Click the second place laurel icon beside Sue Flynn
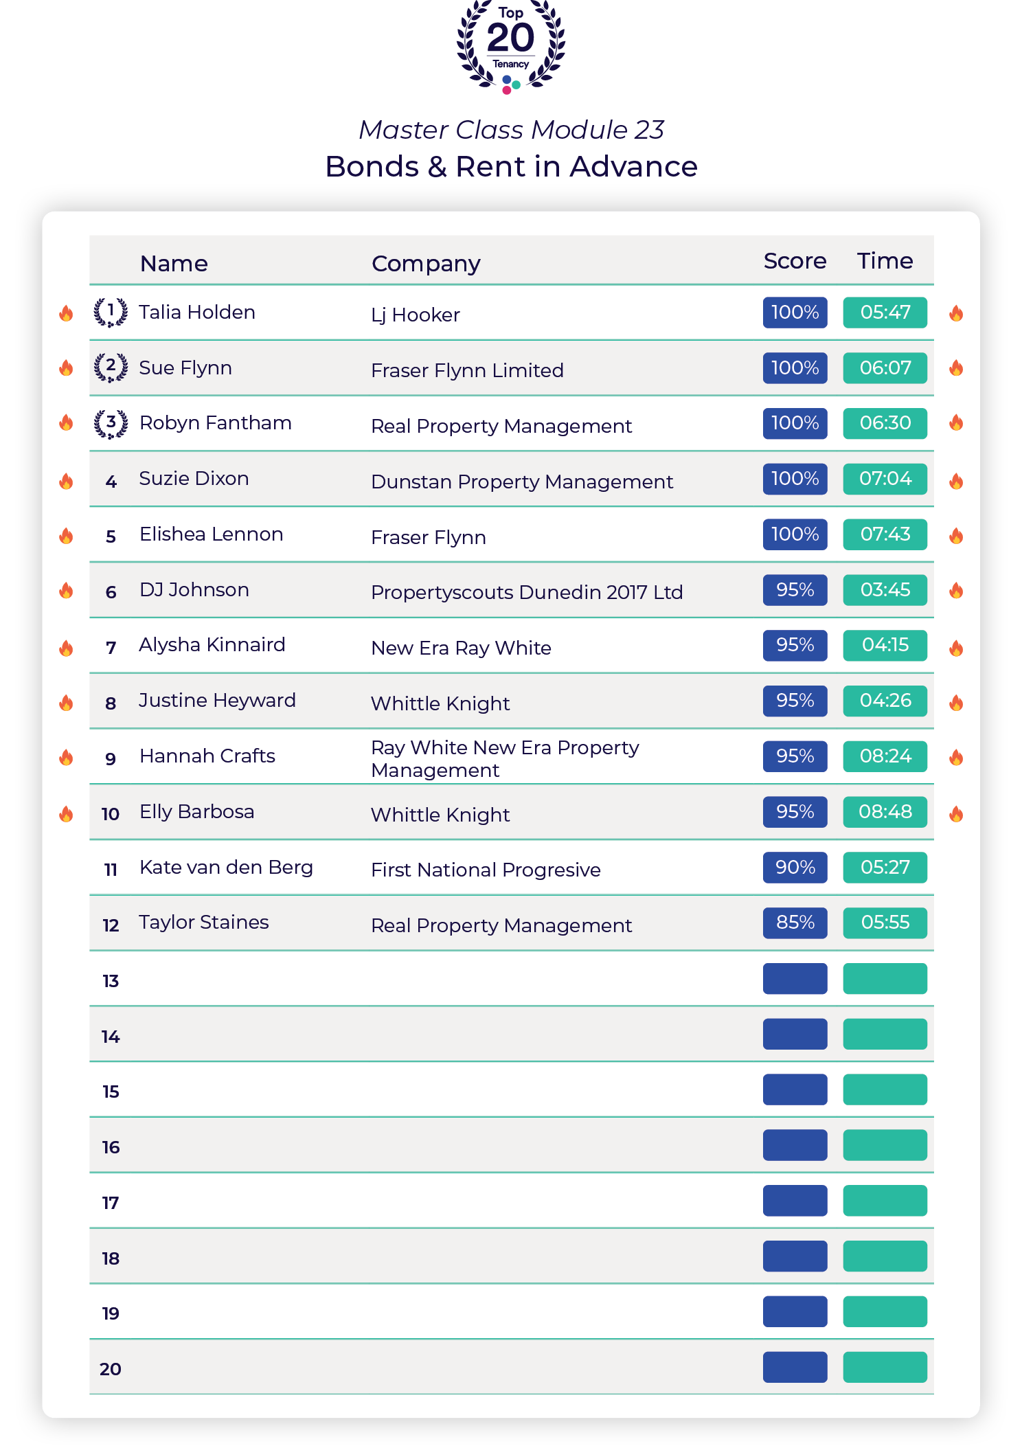Viewport: 1022px width, 1446px height. 111,368
